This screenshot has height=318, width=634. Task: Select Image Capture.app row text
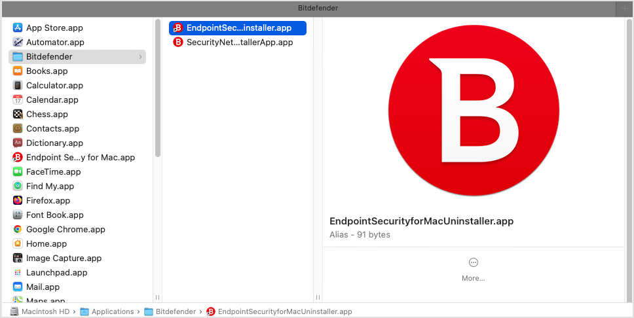64,258
